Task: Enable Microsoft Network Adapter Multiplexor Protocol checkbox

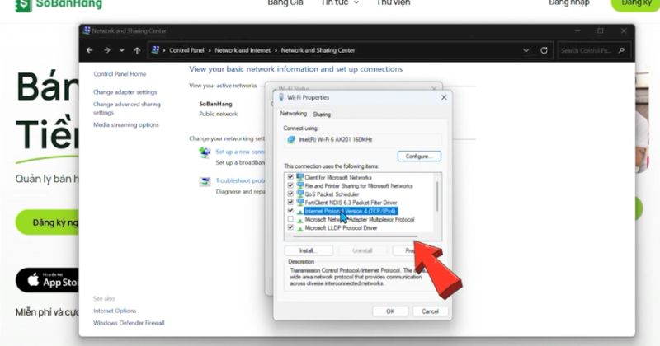Action: [290, 220]
